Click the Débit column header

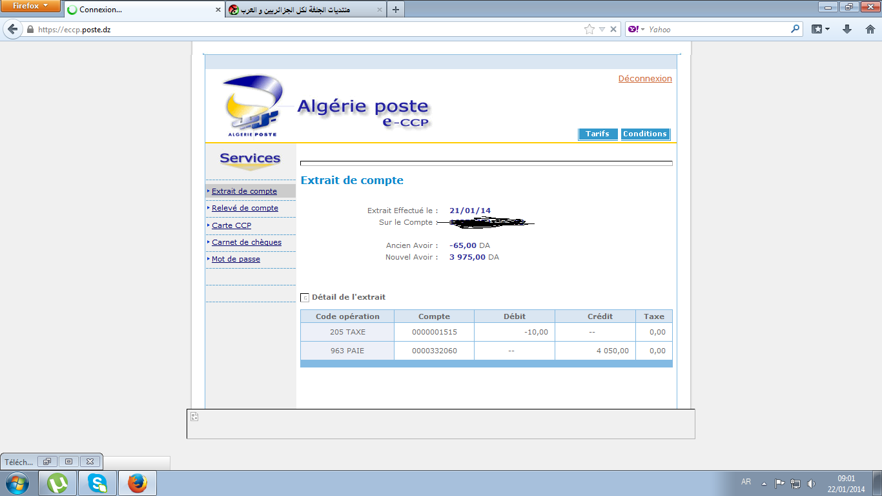coord(515,316)
